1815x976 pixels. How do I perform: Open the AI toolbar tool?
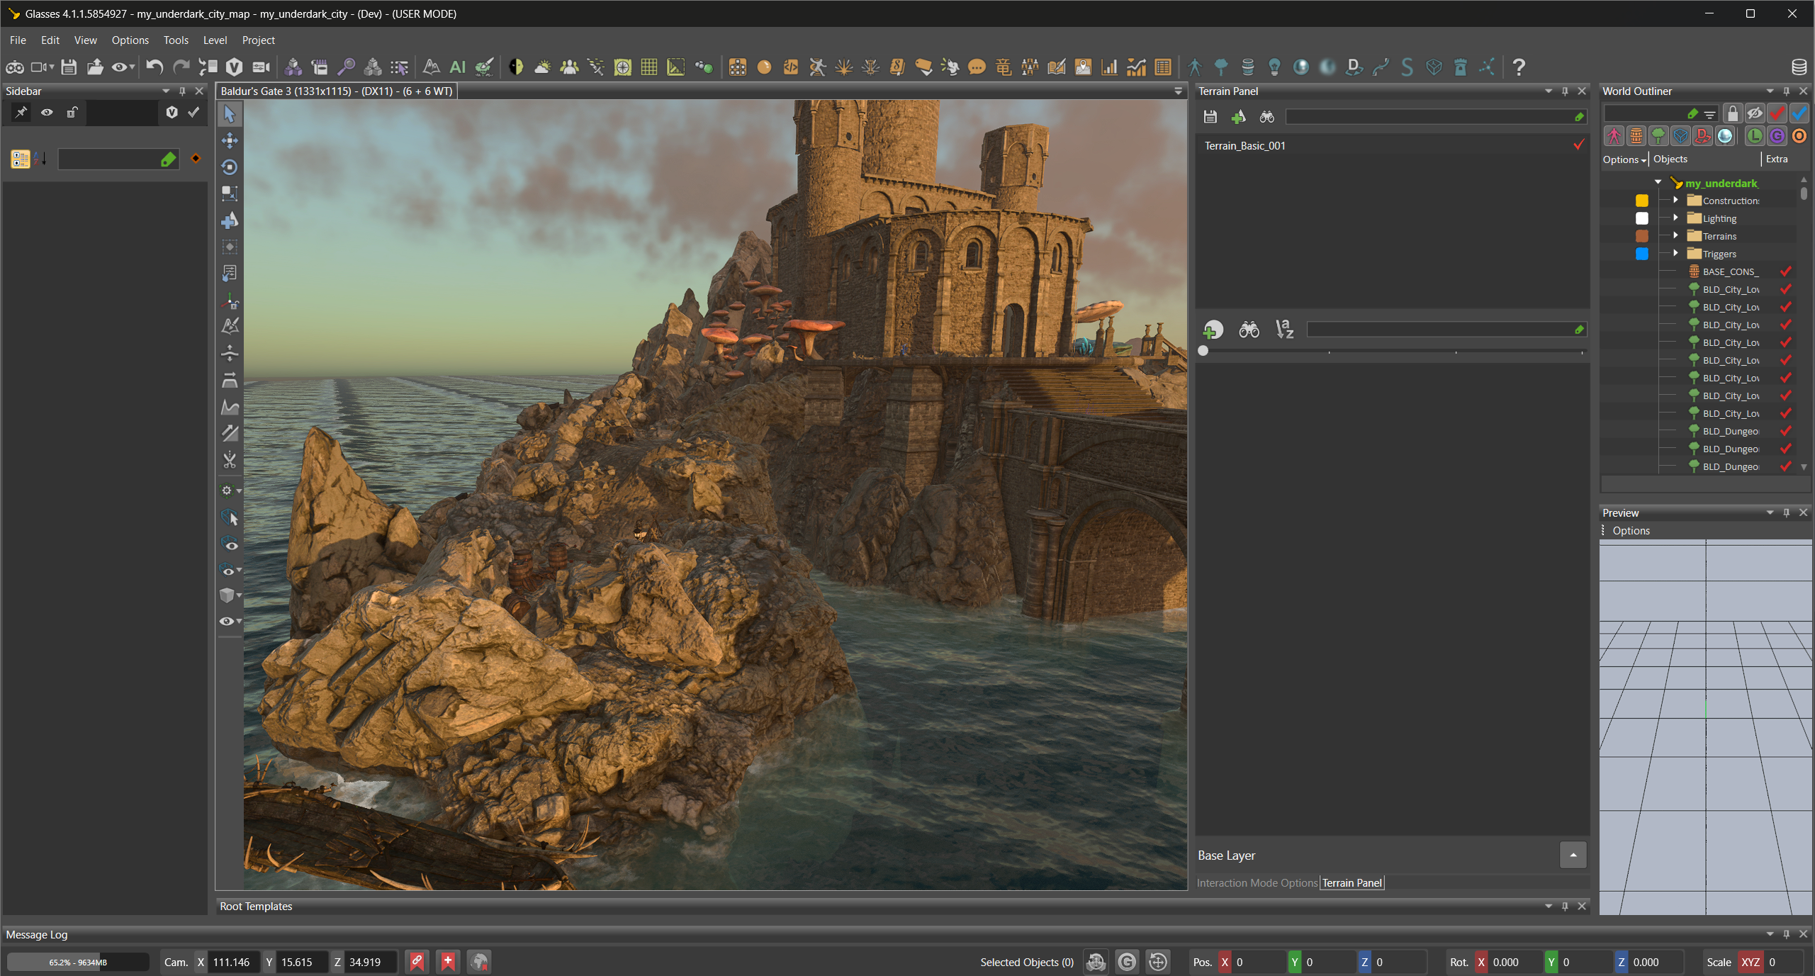point(458,67)
